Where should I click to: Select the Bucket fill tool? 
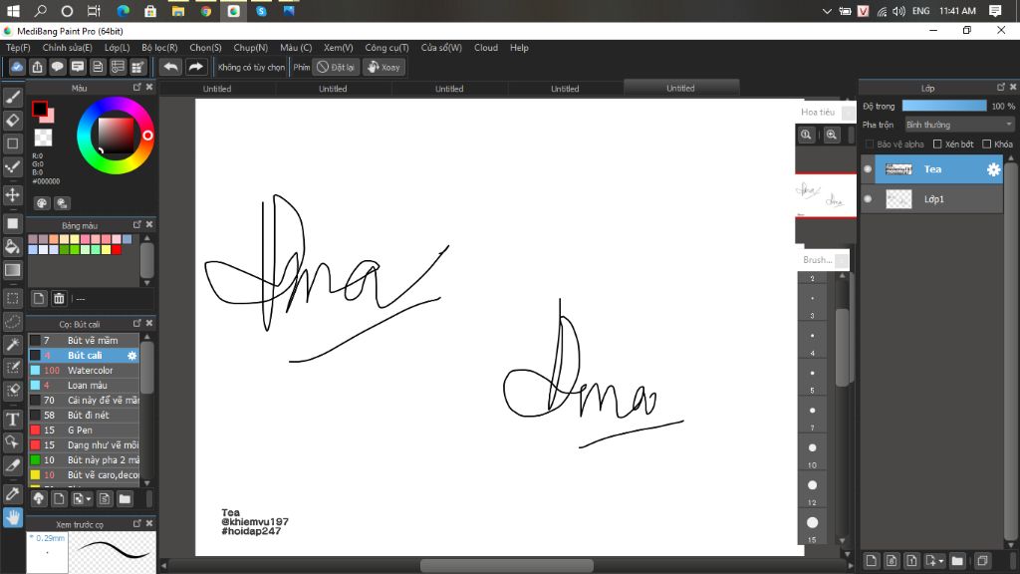pyautogui.click(x=12, y=247)
